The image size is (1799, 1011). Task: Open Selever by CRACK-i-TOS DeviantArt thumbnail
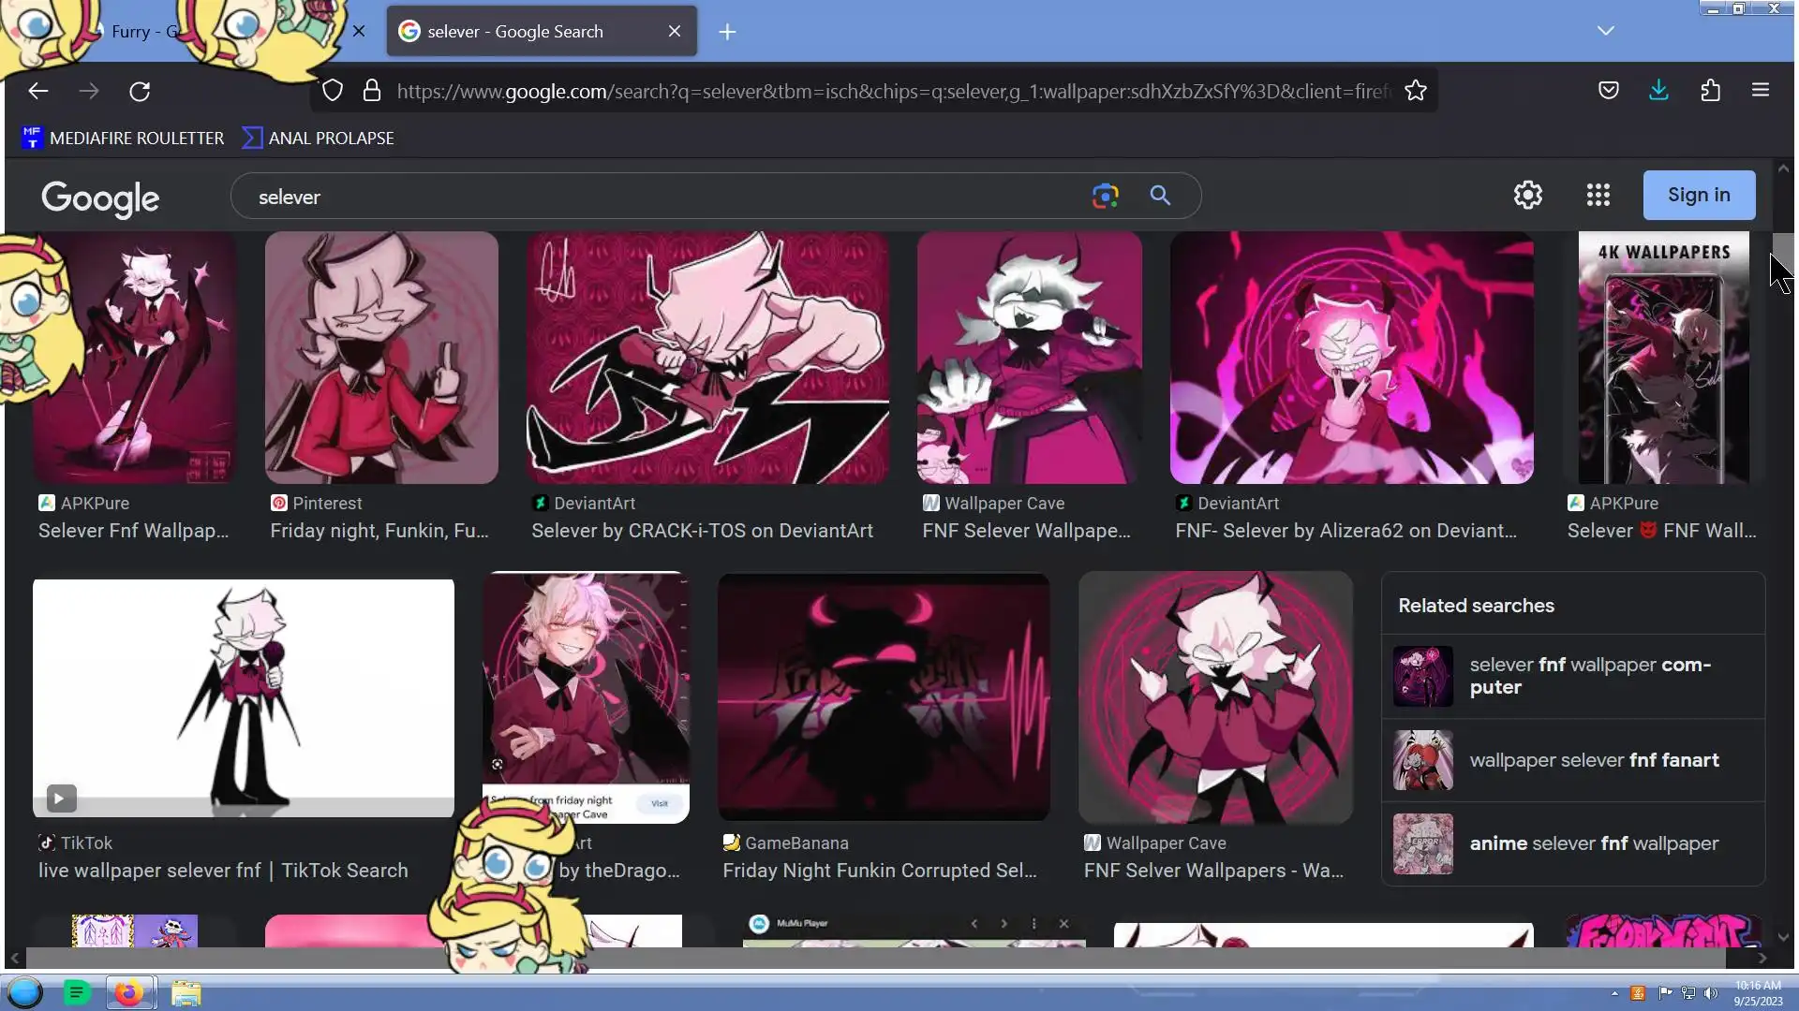pos(706,358)
